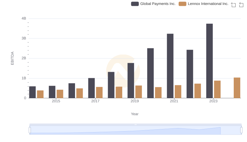247x142 pixels.
Task: Click the 2015 x-axis label
Action: pos(56,101)
